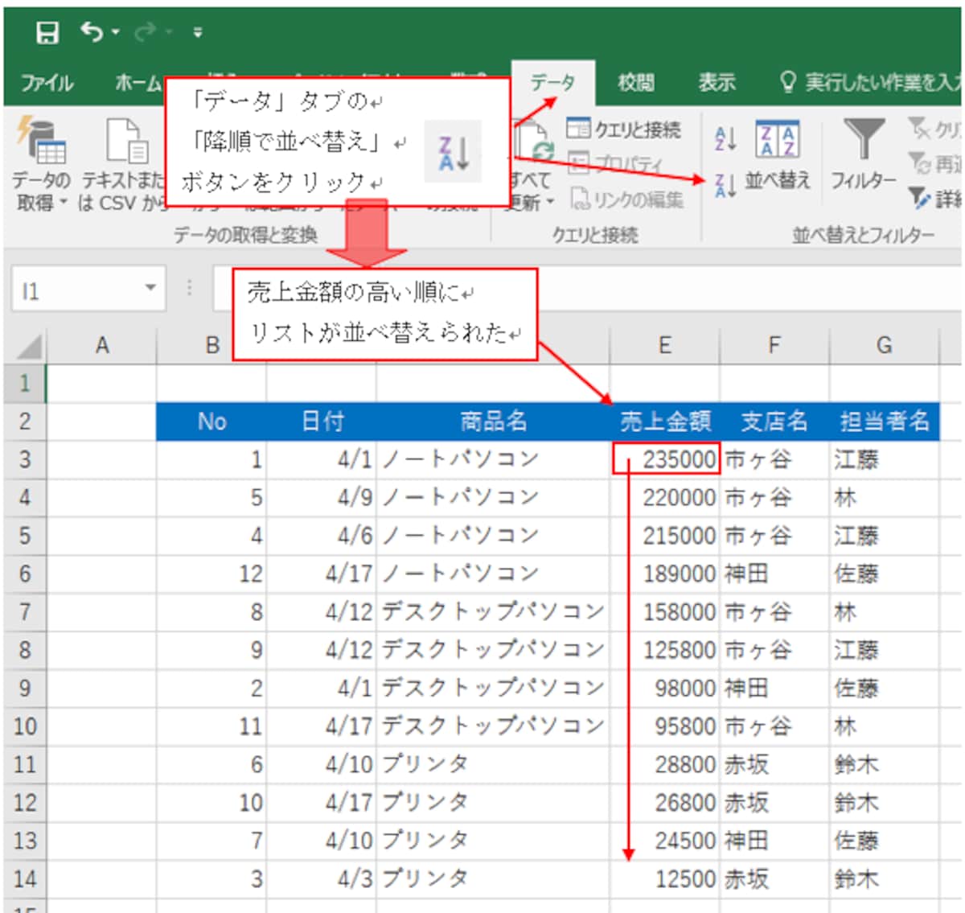Click the テキストまたは CSV から file icon
This screenshot has height=913, width=965.
tap(127, 142)
